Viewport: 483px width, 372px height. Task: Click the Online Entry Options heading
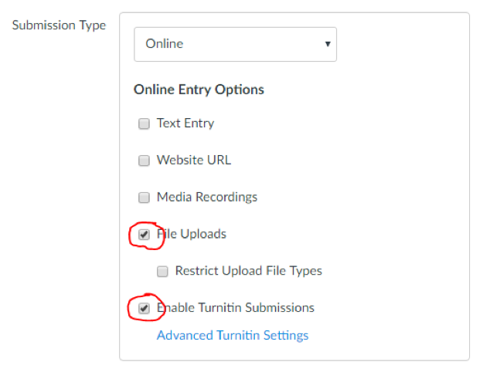199,90
